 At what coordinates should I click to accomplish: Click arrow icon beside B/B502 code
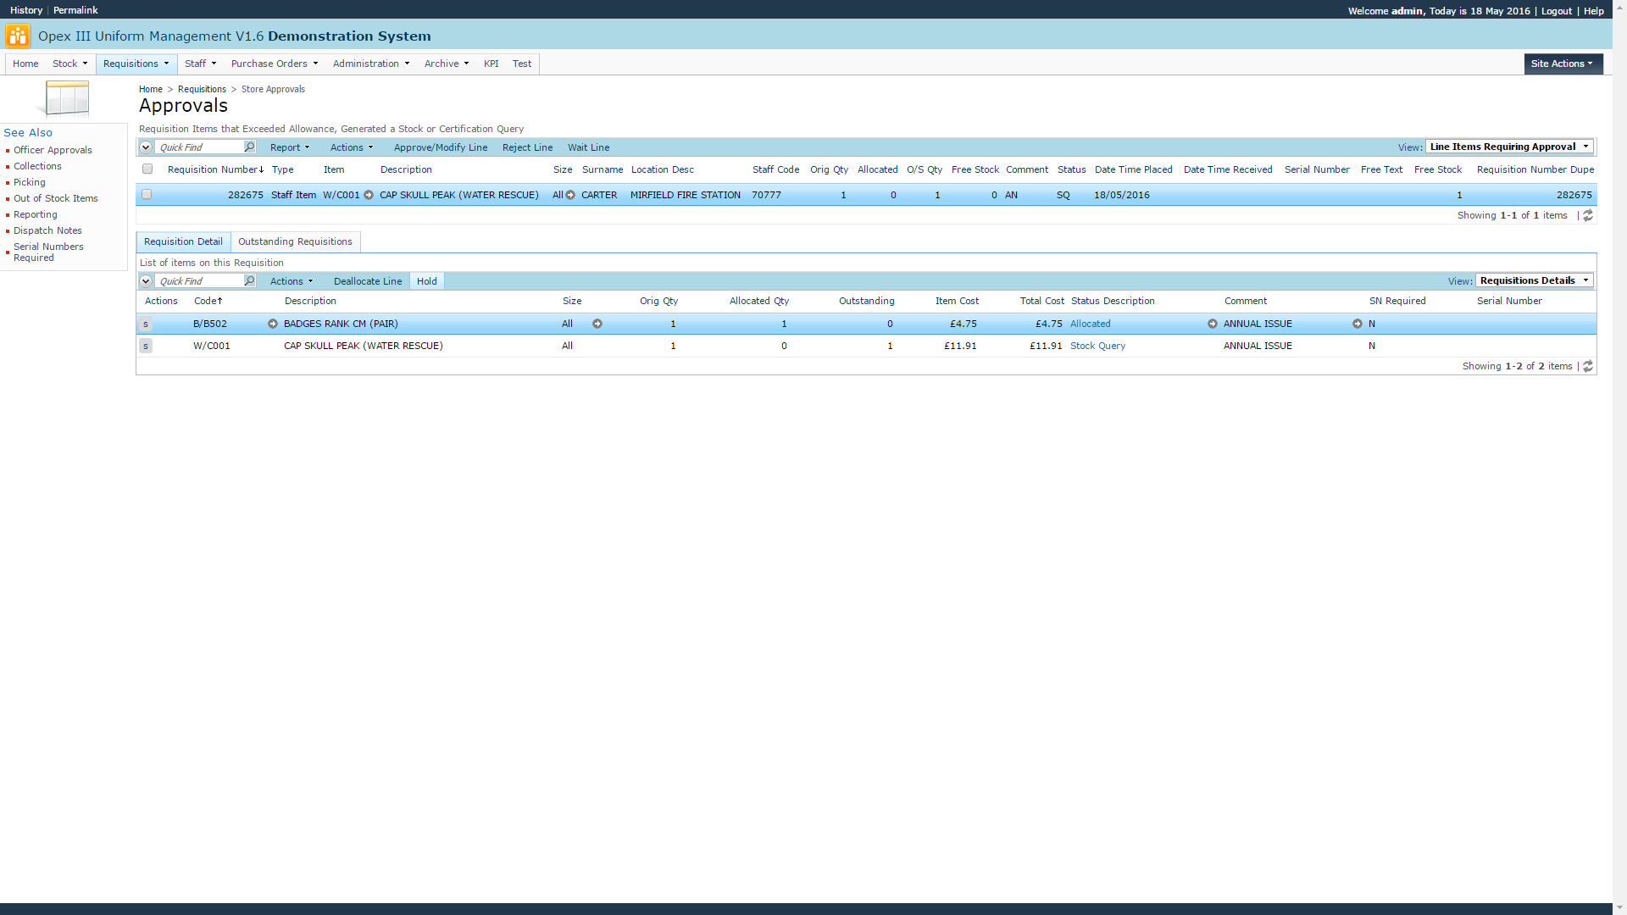tap(273, 324)
